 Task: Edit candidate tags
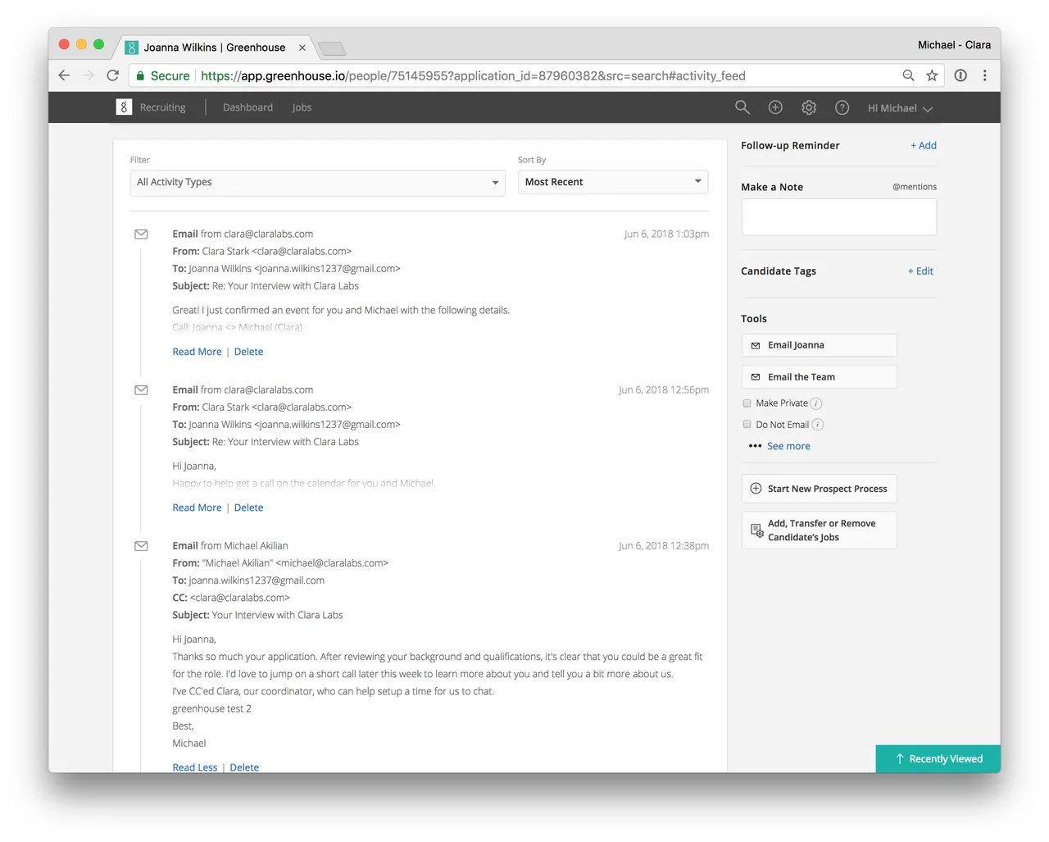tap(920, 271)
